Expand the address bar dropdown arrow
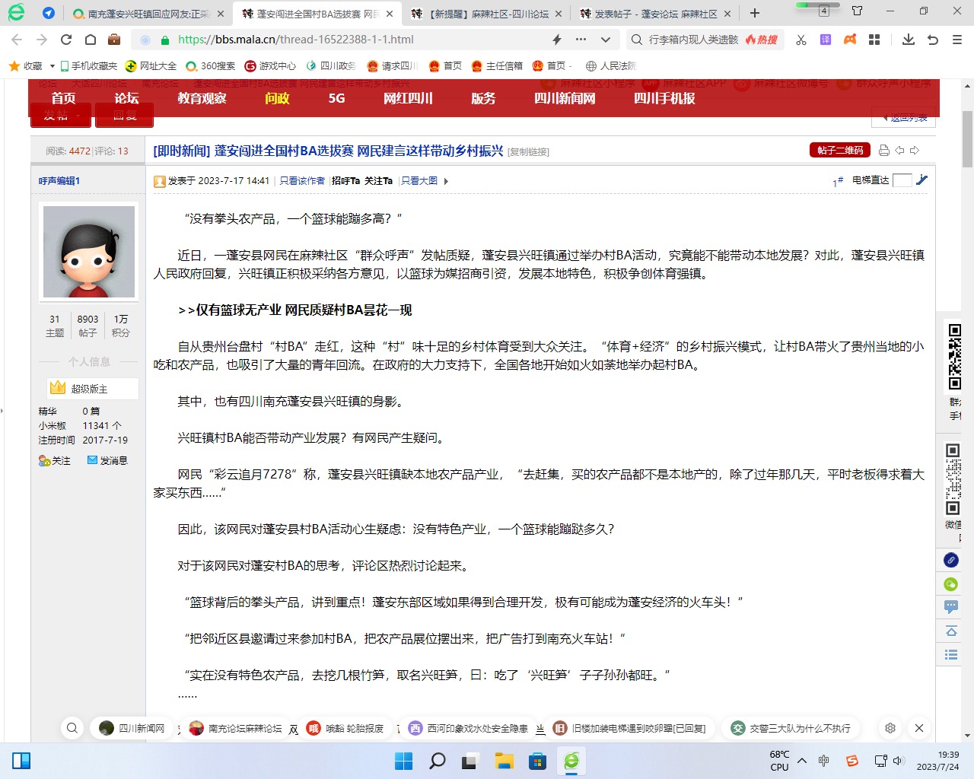This screenshot has width=974, height=779. [x=606, y=40]
